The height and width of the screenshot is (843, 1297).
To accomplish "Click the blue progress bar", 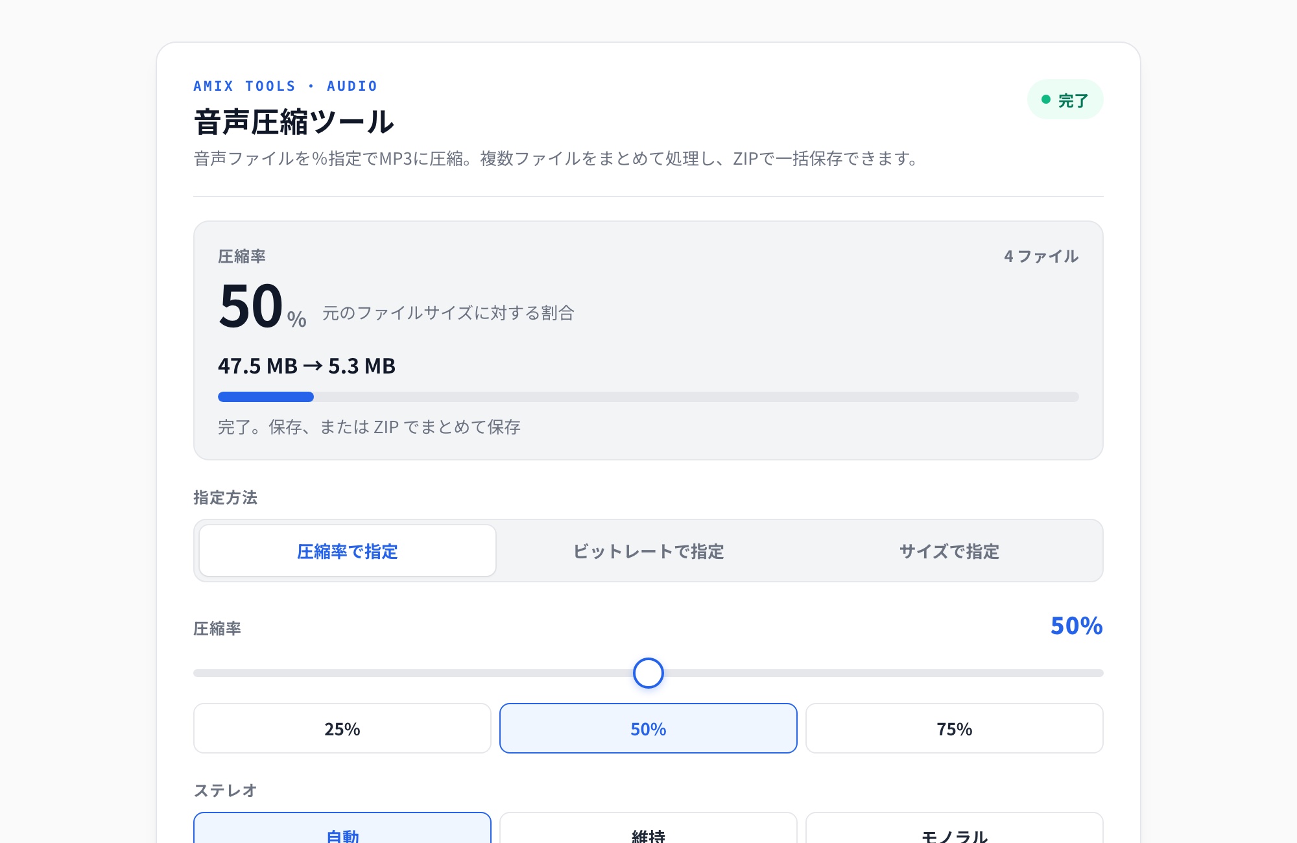I will click(266, 397).
